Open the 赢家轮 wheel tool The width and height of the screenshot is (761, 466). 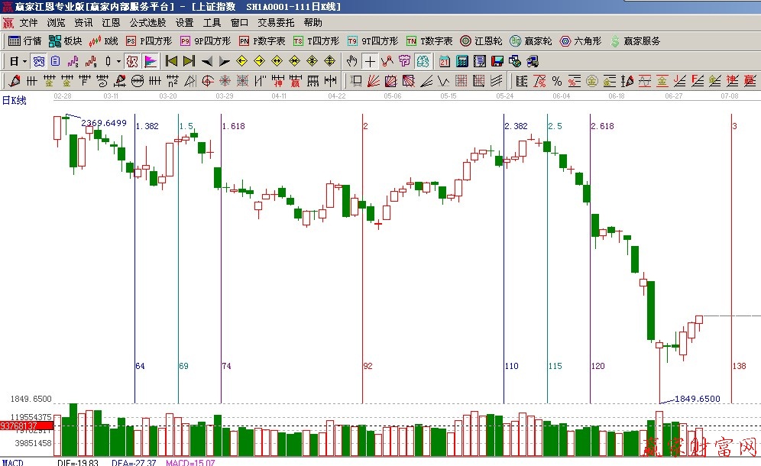[531, 41]
